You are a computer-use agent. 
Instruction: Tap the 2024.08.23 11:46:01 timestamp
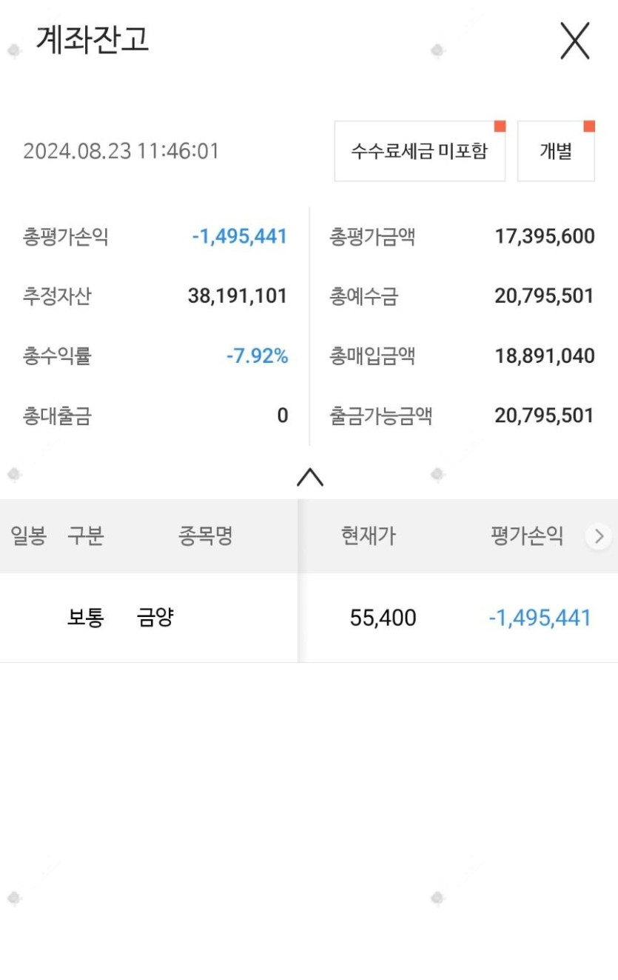(x=121, y=151)
